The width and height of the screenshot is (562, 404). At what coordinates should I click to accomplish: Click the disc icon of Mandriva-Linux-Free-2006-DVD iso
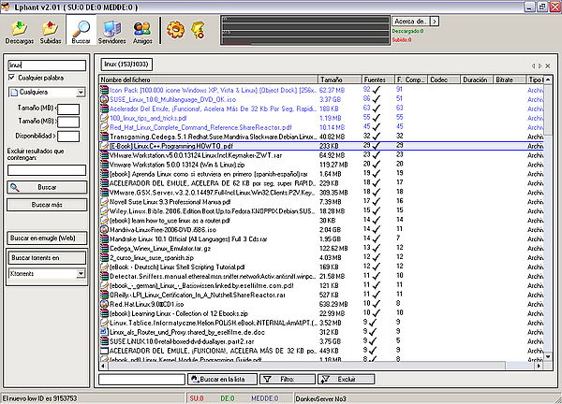tap(104, 230)
